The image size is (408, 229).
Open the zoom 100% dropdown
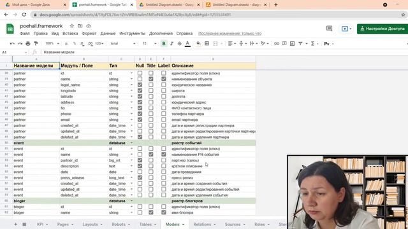(52, 44)
